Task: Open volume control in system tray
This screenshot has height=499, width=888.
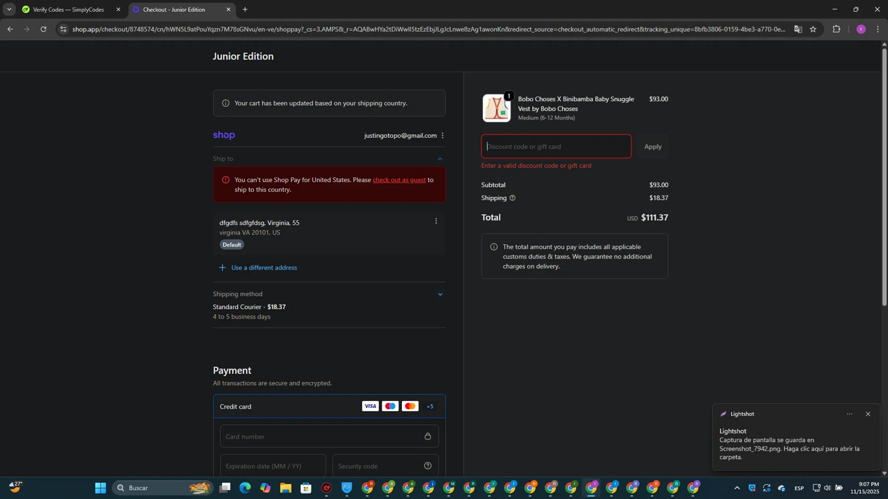Action: (x=827, y=488)
